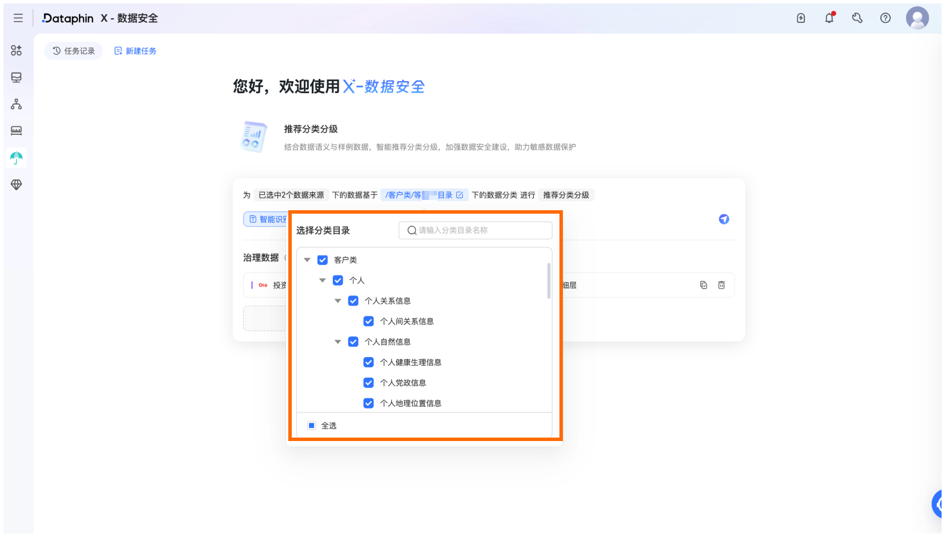Open the hamburger navigation menu
This screenshot has width=945, height=537.
pos(18,18)
